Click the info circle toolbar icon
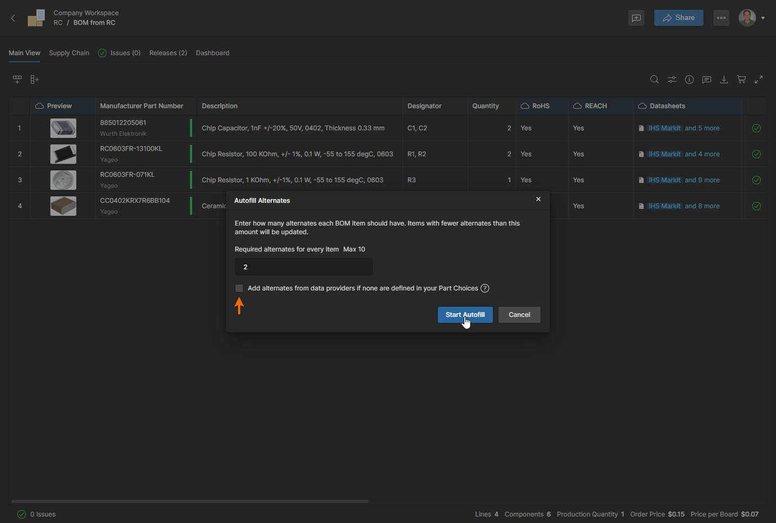 689,80
